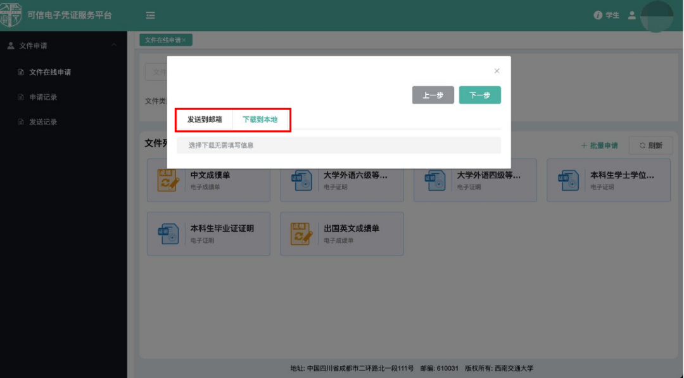684x378 pixels.
Task: Open the user profile icon in header
Action: pyautogui.click(x=631, y=15)
